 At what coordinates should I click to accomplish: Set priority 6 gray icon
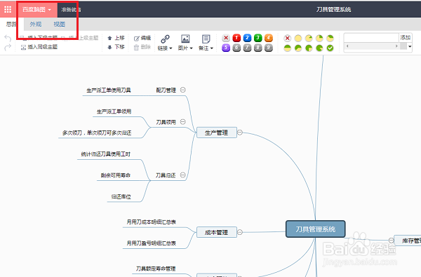236,48
